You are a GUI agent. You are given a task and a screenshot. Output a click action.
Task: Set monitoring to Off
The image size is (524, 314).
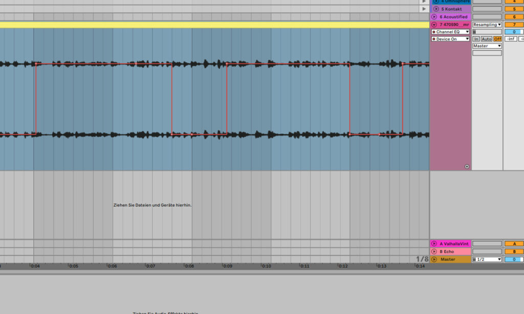[497, 39]
